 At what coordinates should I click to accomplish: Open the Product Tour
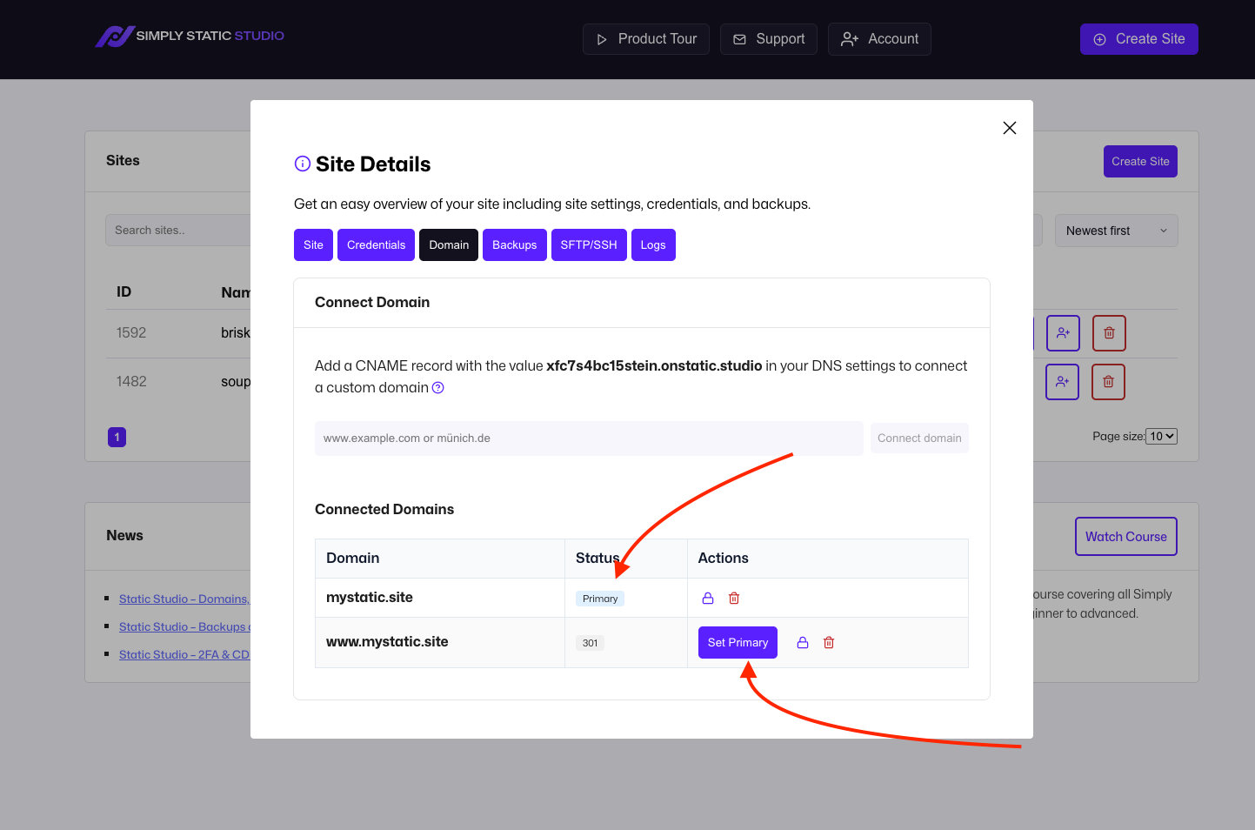[646, 39]
